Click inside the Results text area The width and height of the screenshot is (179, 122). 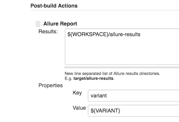click(x=122, y=47)
